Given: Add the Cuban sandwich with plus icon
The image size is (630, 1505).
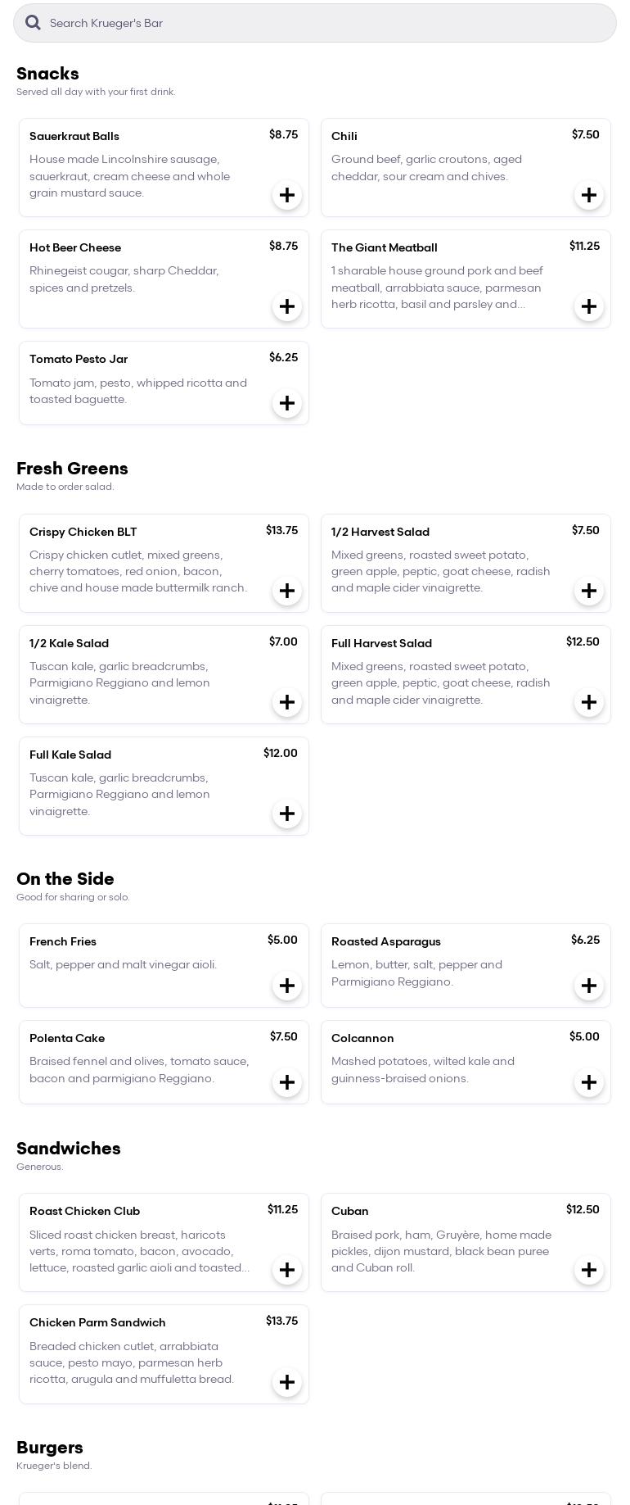Looking at the screenshot, I should [x=589, y=1270].
